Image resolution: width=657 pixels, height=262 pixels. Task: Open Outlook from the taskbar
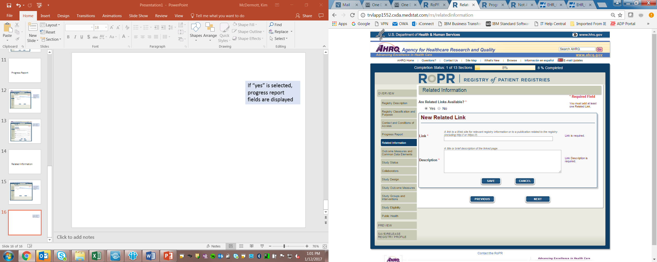[43, 256]
